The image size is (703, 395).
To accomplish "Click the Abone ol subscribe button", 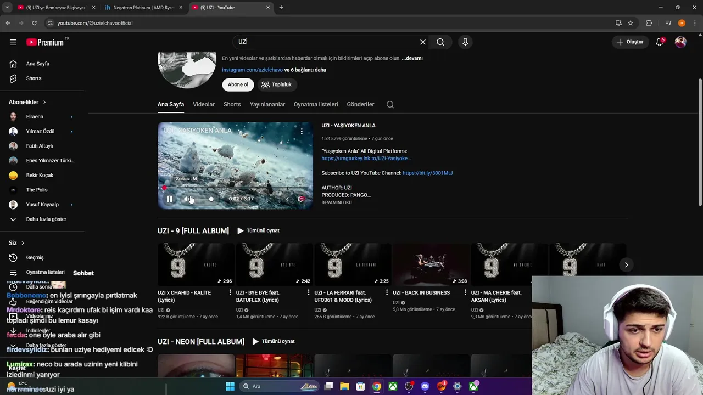I will coord(238,84).
